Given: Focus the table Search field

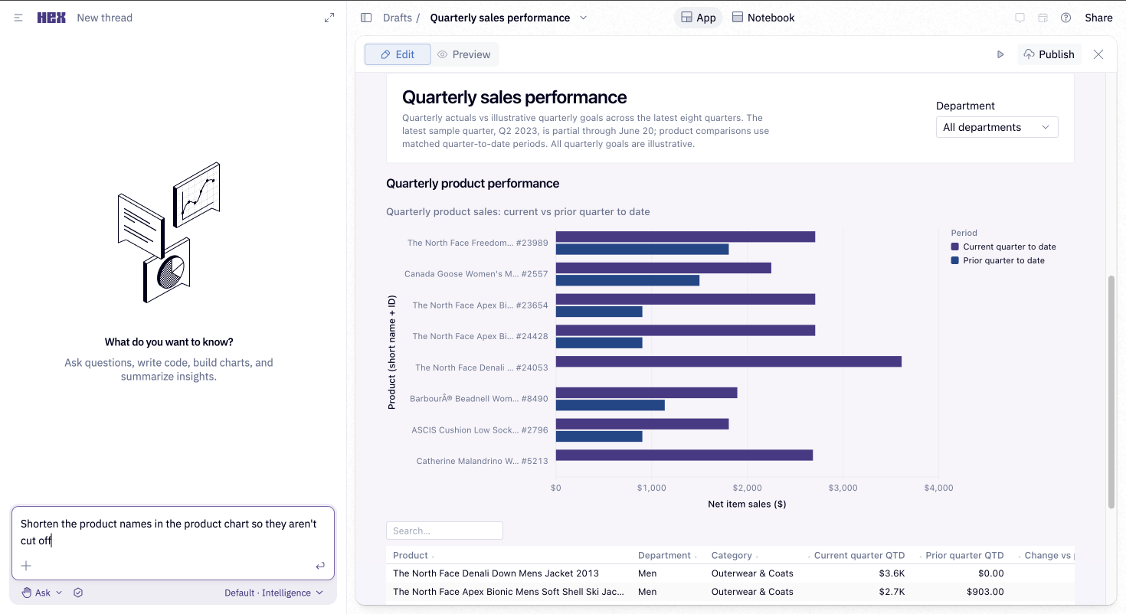Looking at the screenshot, I should [444, 531].
